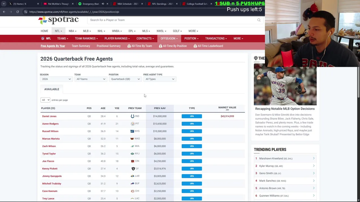360x202 pixels.
Task: Click the NFL shield icon in red bar
Action: click(x=43, y=38)
